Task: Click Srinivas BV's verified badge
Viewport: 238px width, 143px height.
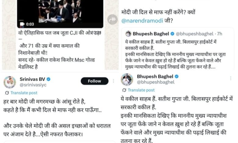Action: click(49, 79)
